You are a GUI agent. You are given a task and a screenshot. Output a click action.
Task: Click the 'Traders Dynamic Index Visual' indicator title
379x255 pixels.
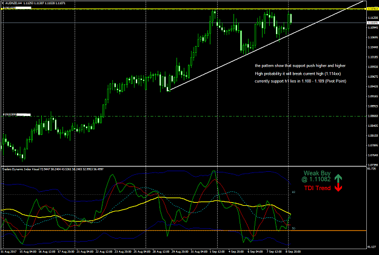[x=21, y=169]
